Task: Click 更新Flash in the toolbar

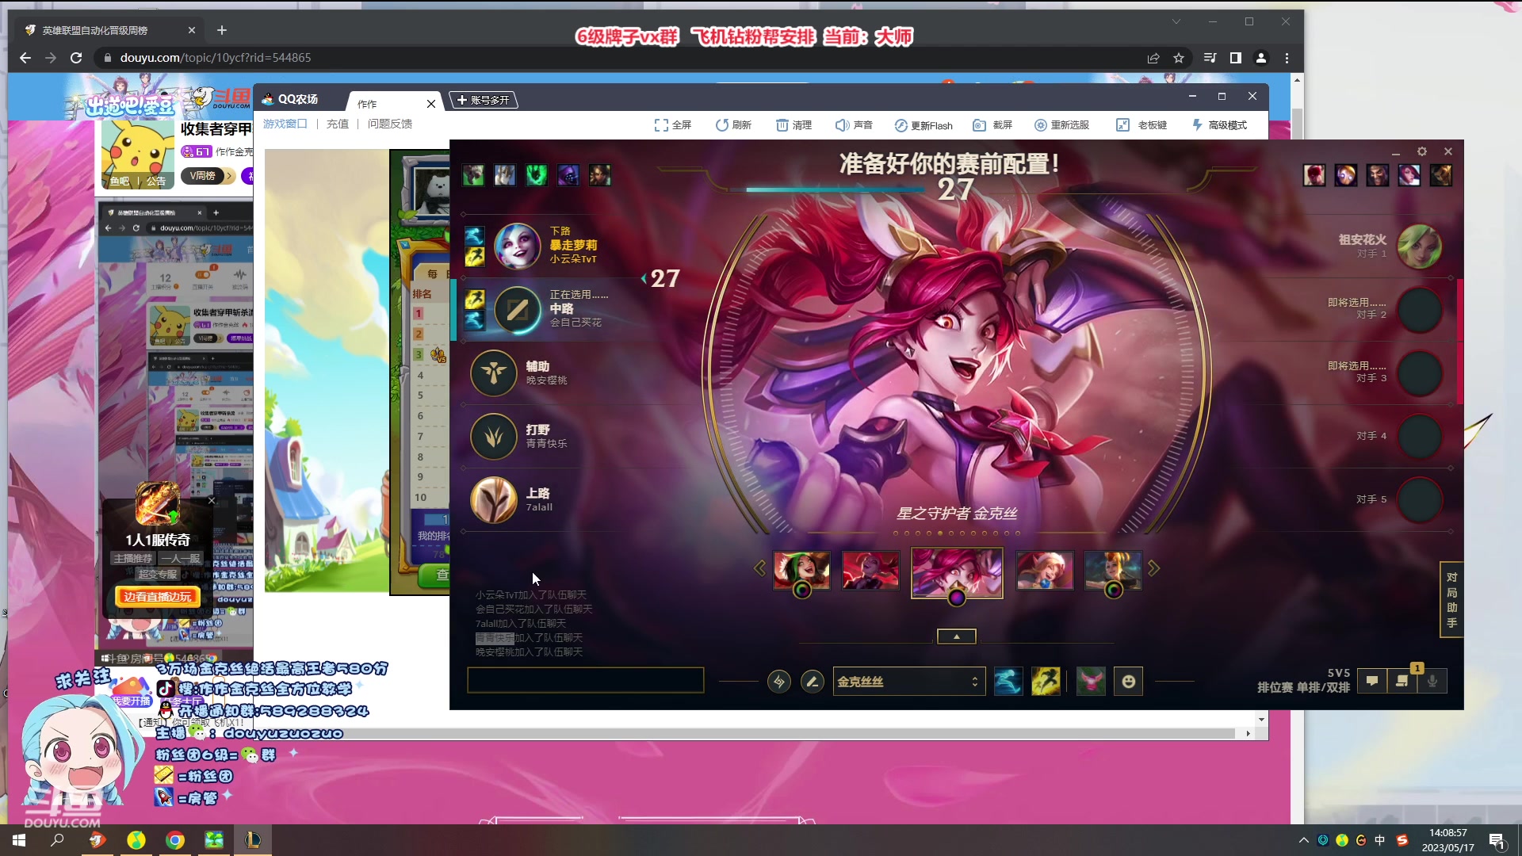Action: coord(924,125)
